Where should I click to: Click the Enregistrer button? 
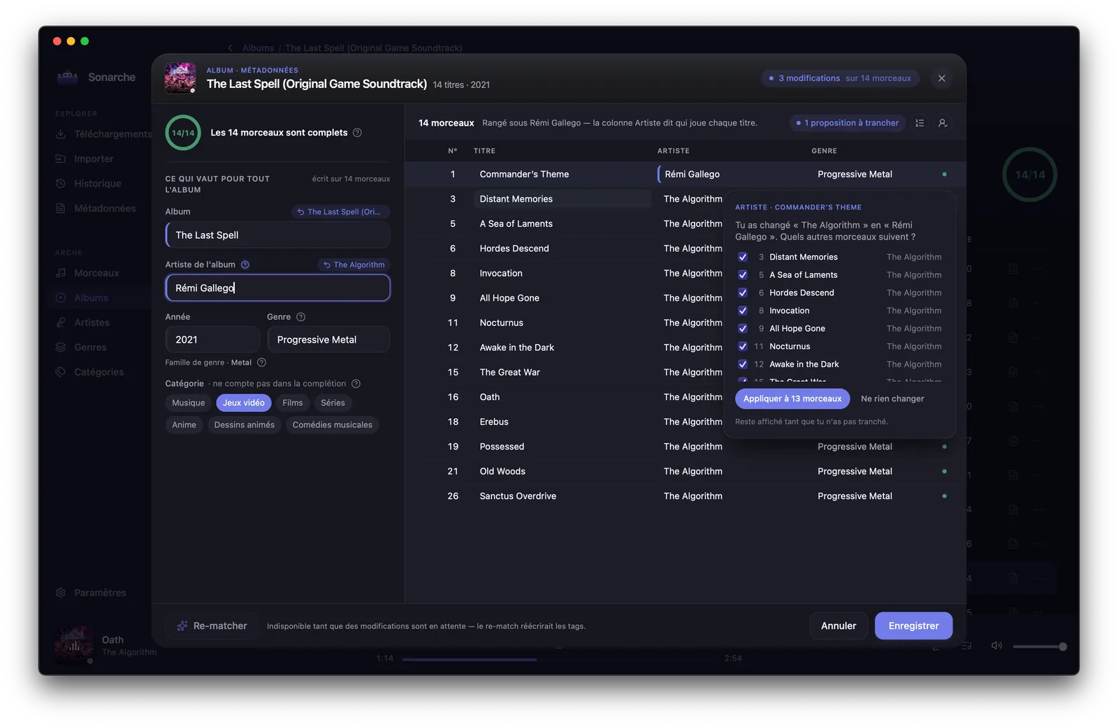(913, 626)
